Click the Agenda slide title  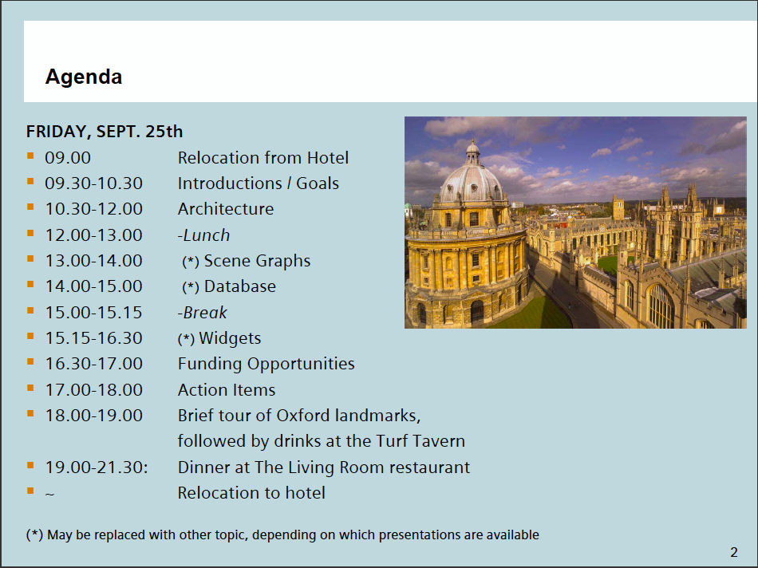pos(84,77)
